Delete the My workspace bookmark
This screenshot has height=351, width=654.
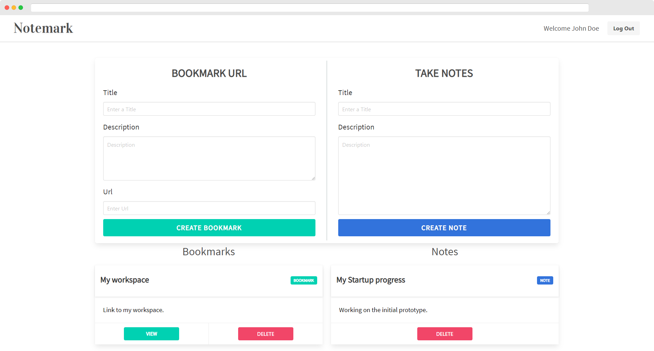[265, 334]
